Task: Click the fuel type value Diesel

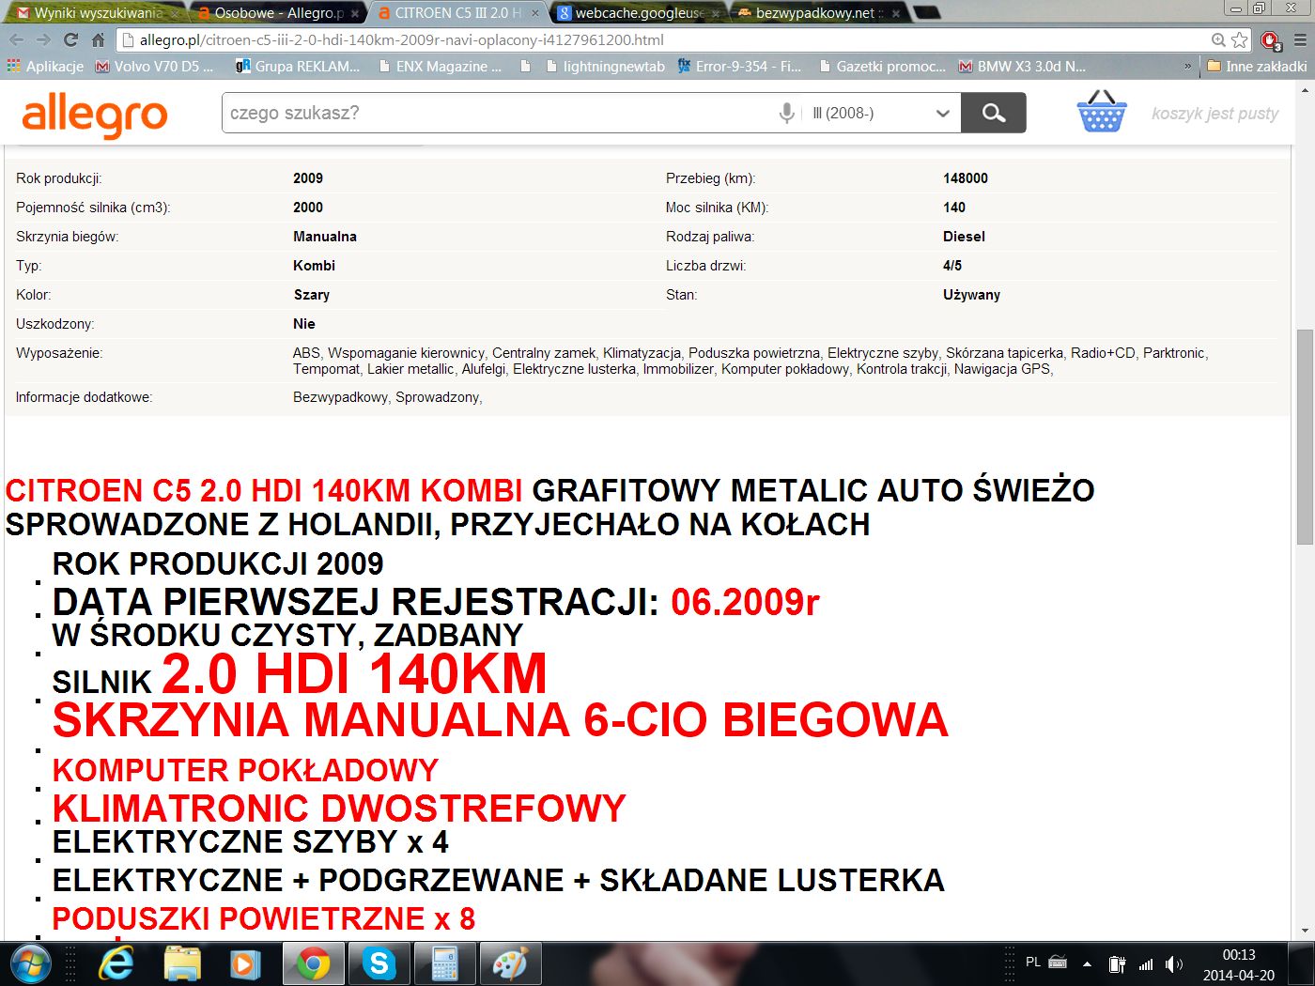Action: click(x=964, y=237)
